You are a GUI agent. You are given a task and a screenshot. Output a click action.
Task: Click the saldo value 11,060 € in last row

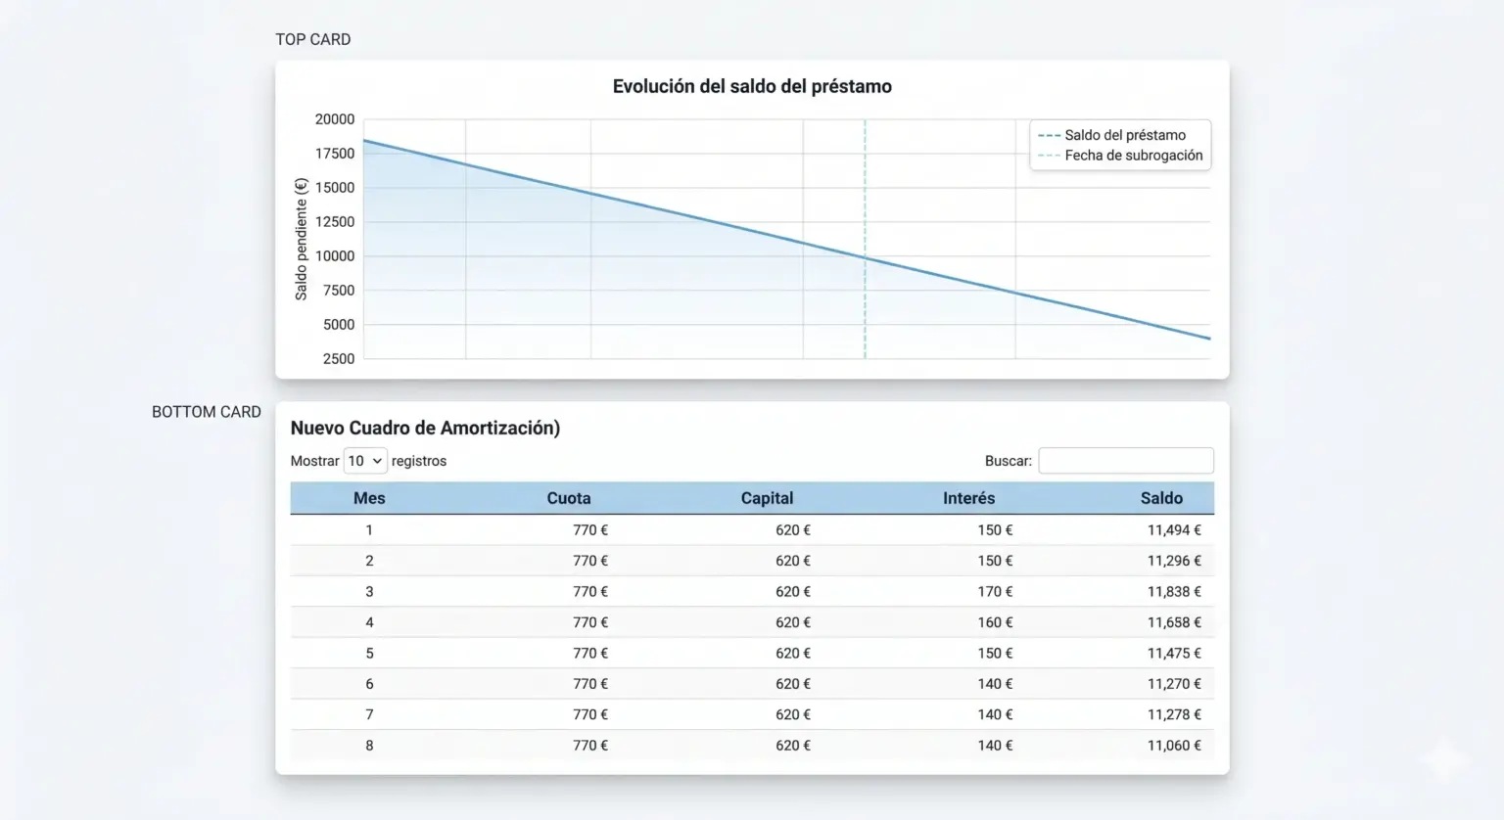[1173, 746]
